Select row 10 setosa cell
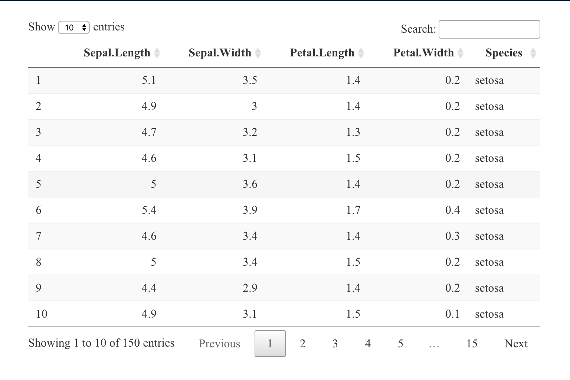570x380 pixels. [x=489, y=314]
